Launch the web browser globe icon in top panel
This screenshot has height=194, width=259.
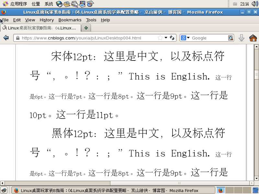pyautogui.click(x=59, y=4)
